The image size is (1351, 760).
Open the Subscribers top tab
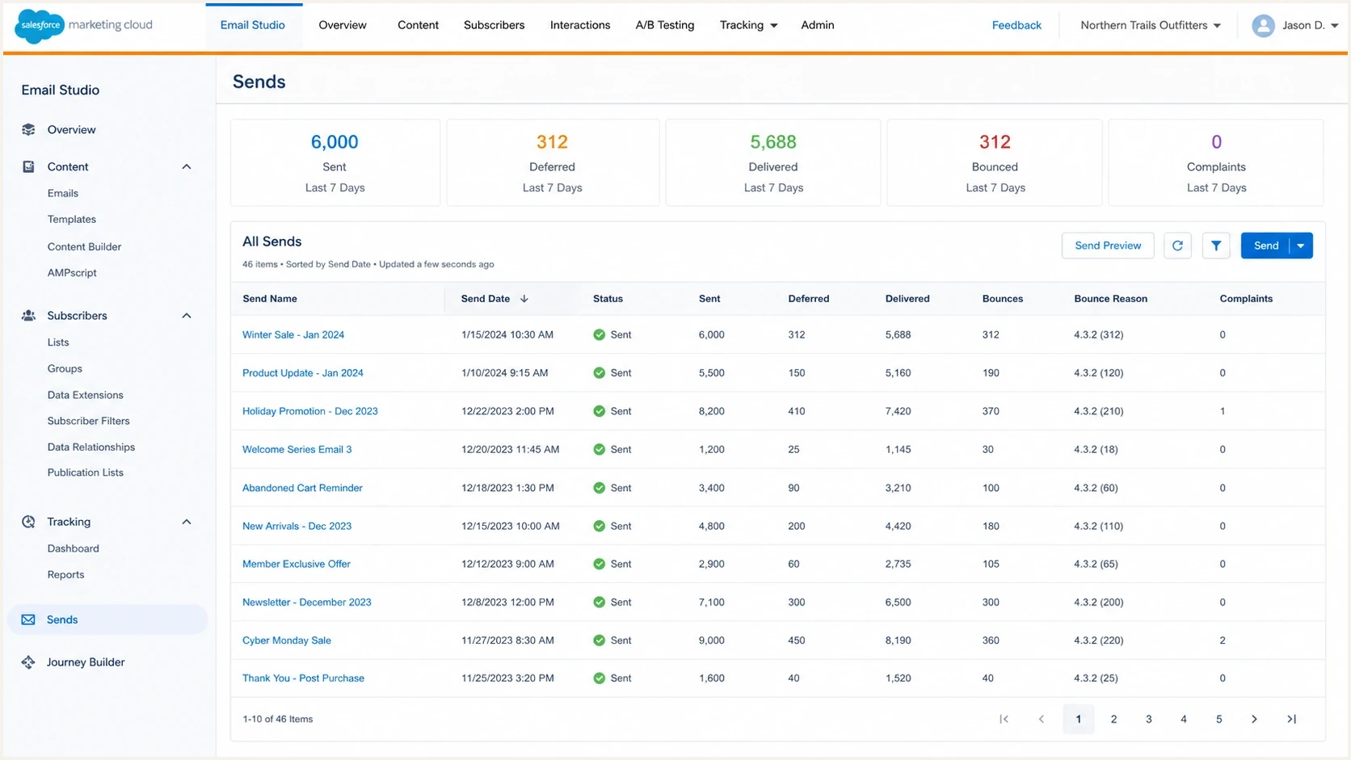point(495,25)
